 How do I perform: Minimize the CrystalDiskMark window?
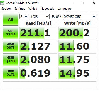pyautogui.click(x=71, y=3)
